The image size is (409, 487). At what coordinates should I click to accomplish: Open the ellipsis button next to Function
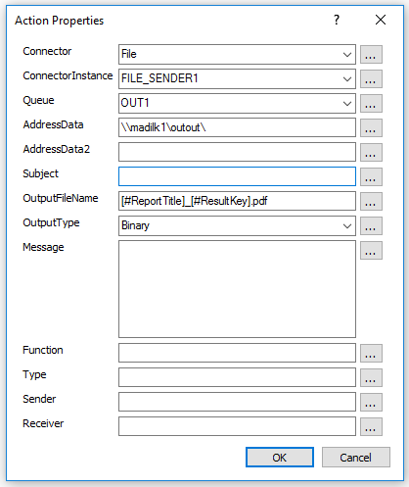point(371,354)
